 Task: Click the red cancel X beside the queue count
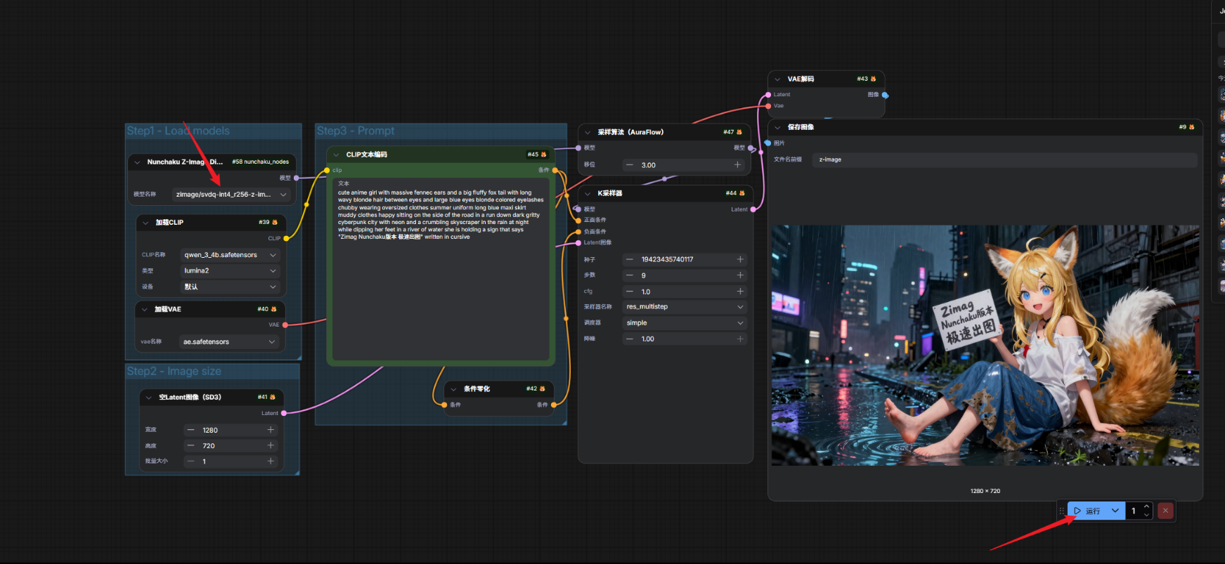click(1165, 511)
